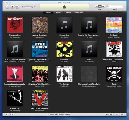Select the Genres tab
This screenshot has height=120, width=129.
click(x=69, y=12)
